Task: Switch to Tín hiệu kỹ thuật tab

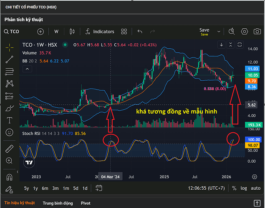Action: pos(20,203)
